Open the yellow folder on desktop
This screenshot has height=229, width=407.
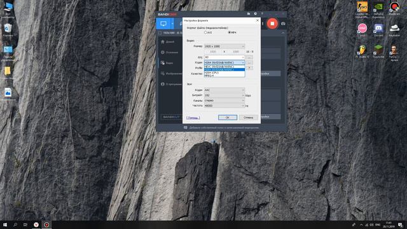[x=8, y=73]
